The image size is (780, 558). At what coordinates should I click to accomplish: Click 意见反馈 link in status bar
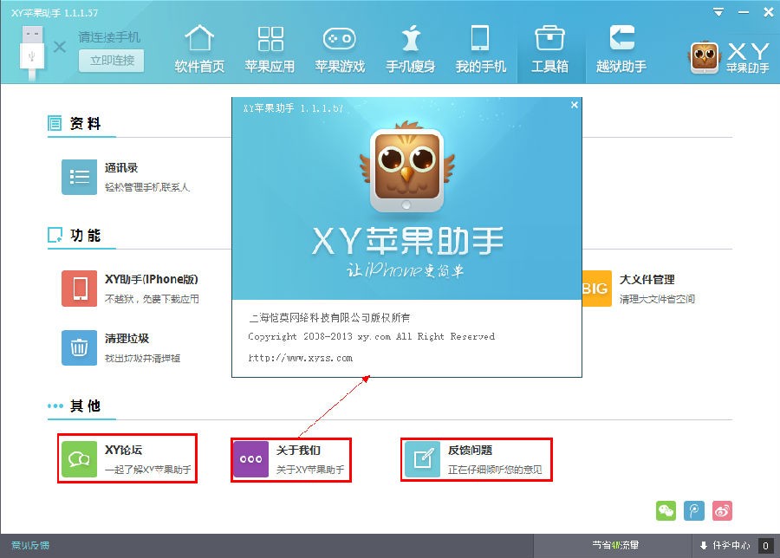tap(30, 546)
